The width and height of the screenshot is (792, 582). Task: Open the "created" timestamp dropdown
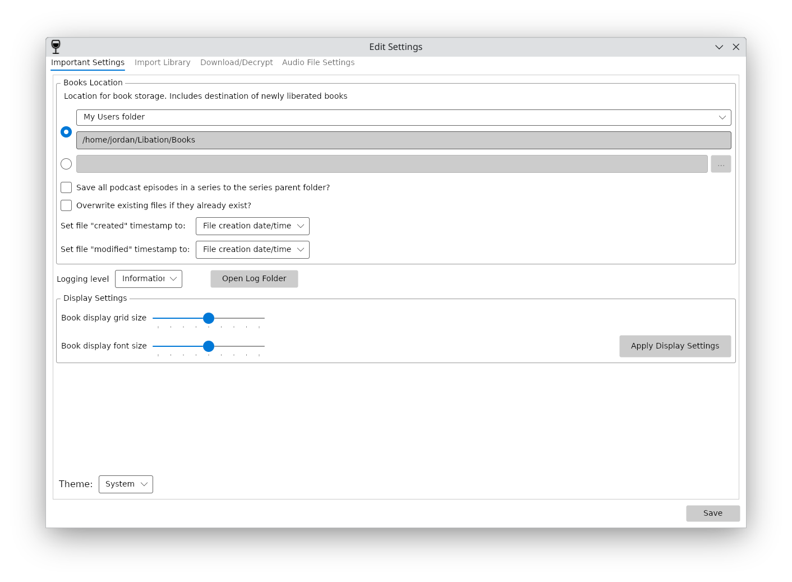tap(252, 226)
